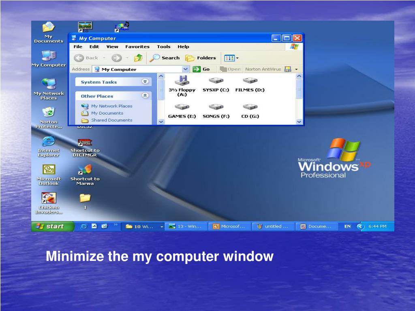Viewport: 415px width, 311px height.
Task: Switch to 13 - Win... taskbar button
Action: [186, 226]
